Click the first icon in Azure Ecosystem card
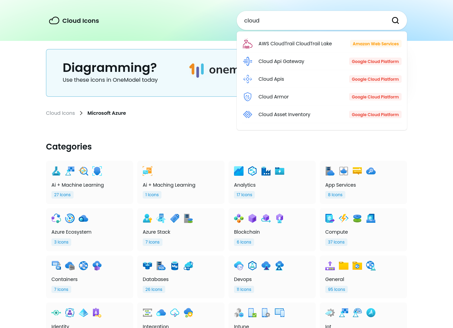453x328 pixels. pyautogui.click(x=56, y=218)
